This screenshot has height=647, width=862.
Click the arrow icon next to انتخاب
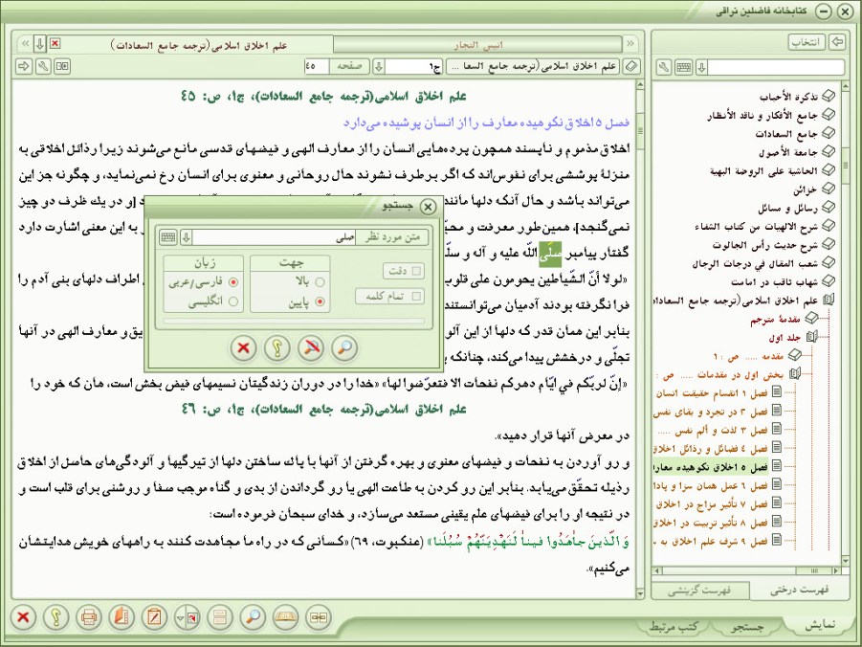(837, 42)
